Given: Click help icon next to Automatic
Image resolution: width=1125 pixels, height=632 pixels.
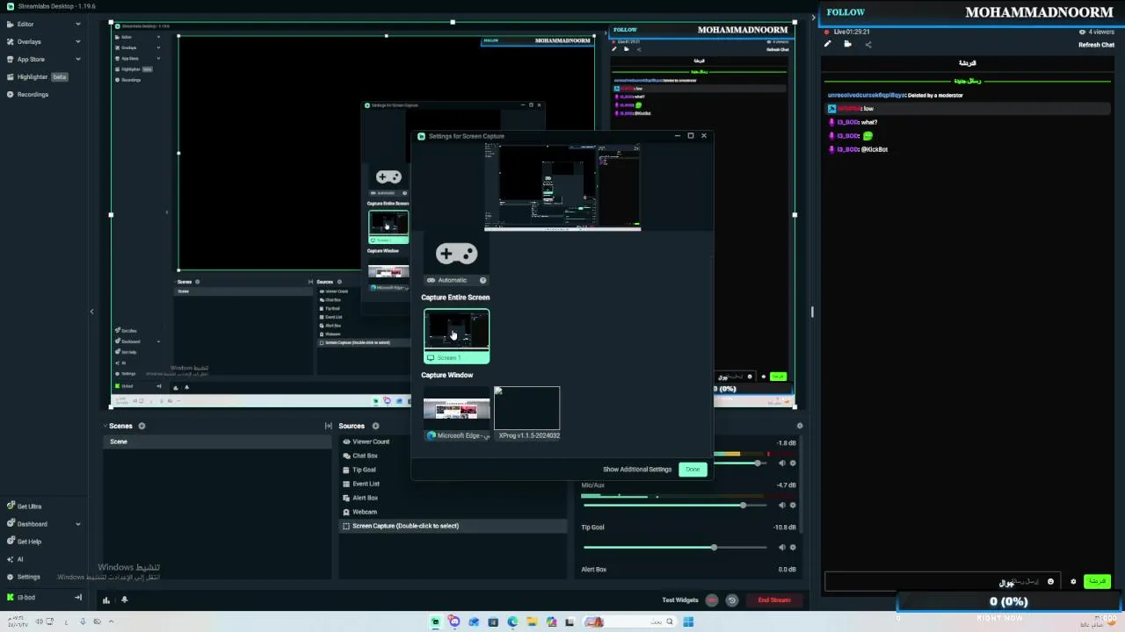Looking at the screenshot, I should point(483,280).
